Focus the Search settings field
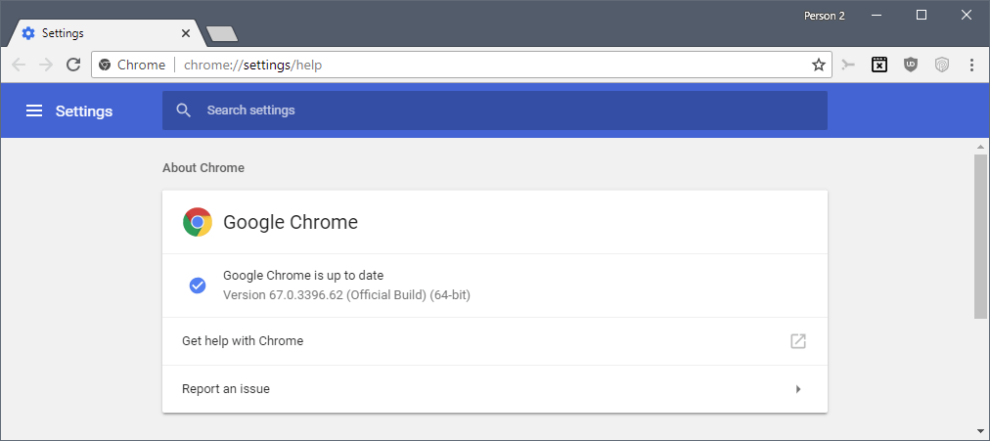990x441 pixels. pos(494,110)
